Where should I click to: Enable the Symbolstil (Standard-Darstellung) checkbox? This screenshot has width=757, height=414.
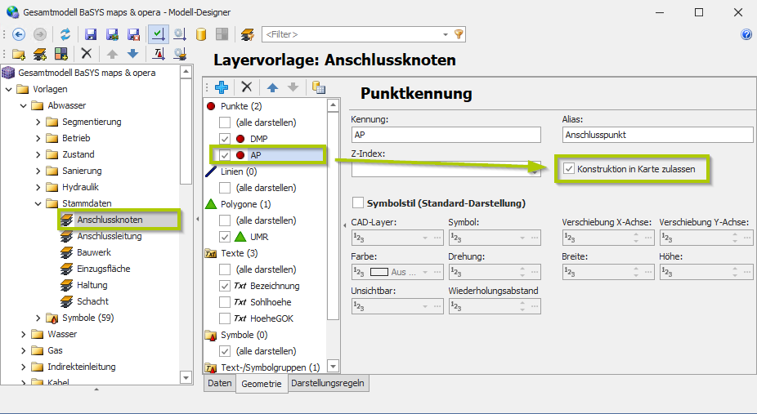357,203
